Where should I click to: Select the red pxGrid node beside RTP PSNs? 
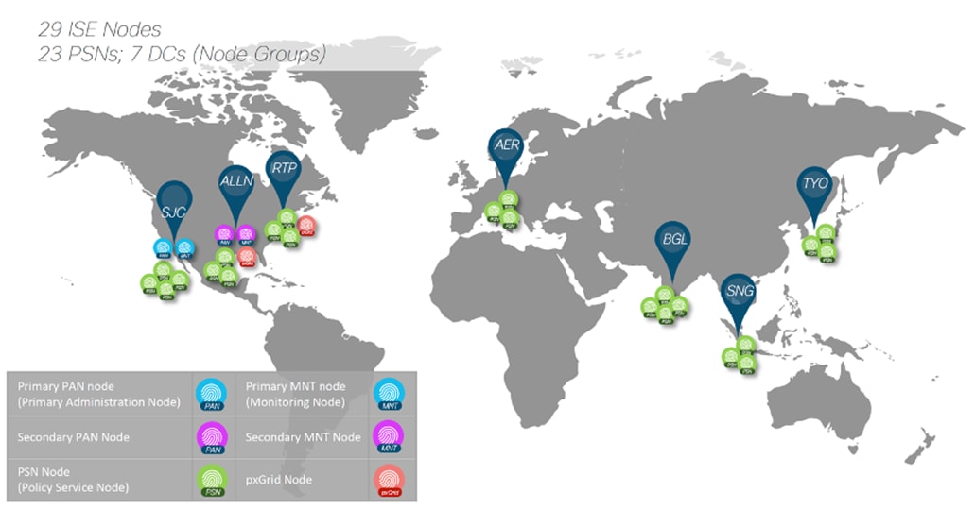point(306,226)
